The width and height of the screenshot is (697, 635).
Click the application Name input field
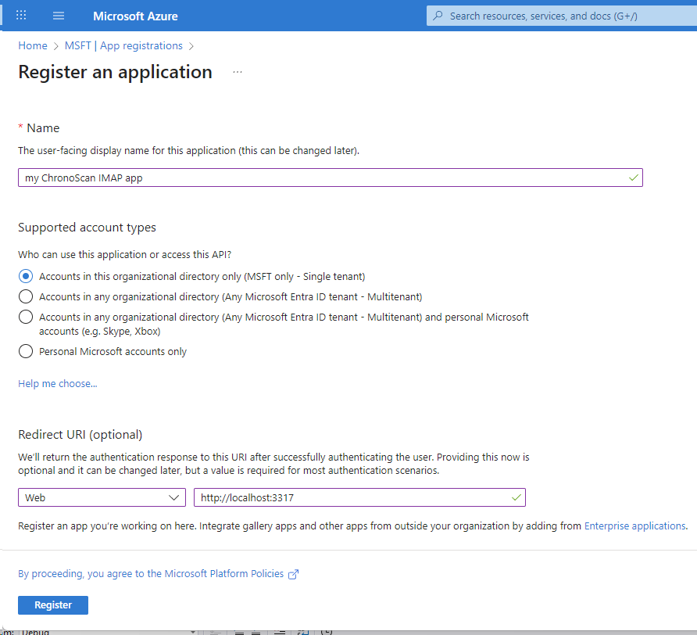(320, 178)
